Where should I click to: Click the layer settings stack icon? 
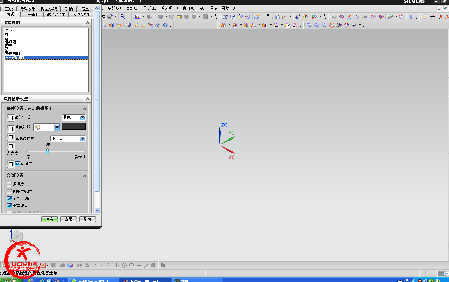(277, 17)
